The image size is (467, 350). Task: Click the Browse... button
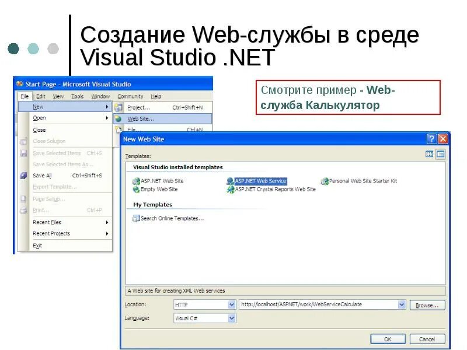click(x=427, y=305)
